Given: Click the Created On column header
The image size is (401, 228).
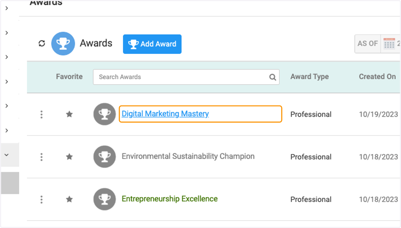Looking at the screenshot, I should pos(377,77).
